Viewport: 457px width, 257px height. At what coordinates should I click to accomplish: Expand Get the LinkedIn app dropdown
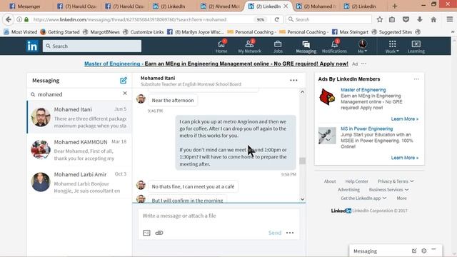[x=363, y=198]
